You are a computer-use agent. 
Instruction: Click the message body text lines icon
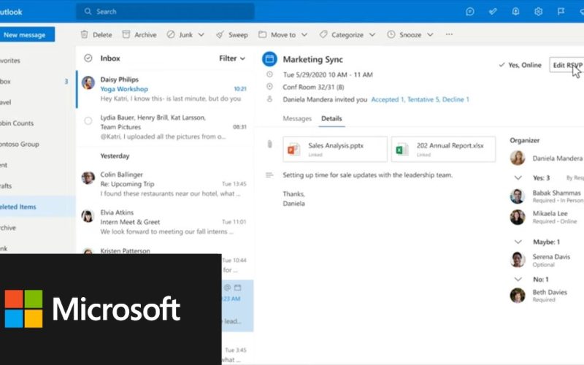pos(269,175)
